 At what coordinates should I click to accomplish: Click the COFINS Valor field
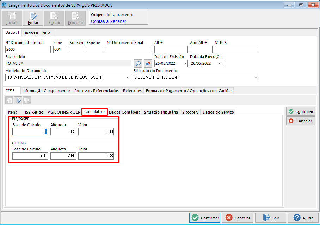(96, 156)
